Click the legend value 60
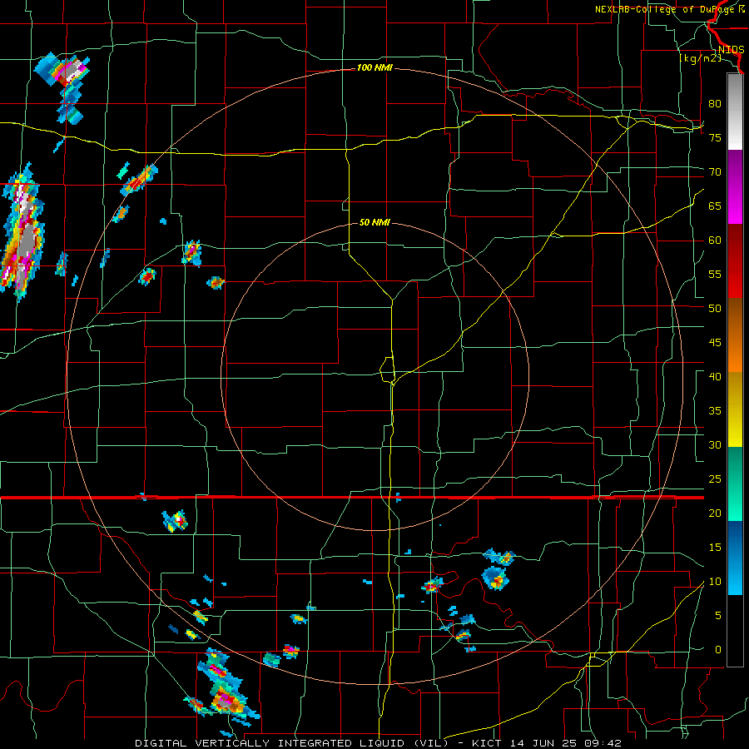The width and height of the screenshot is (749, 749). click(x=715, y=241)
